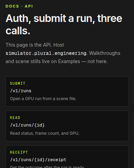Screen dimensions: 134x168
Task: Click the /v1/runs path text
Action: (21, 91)
